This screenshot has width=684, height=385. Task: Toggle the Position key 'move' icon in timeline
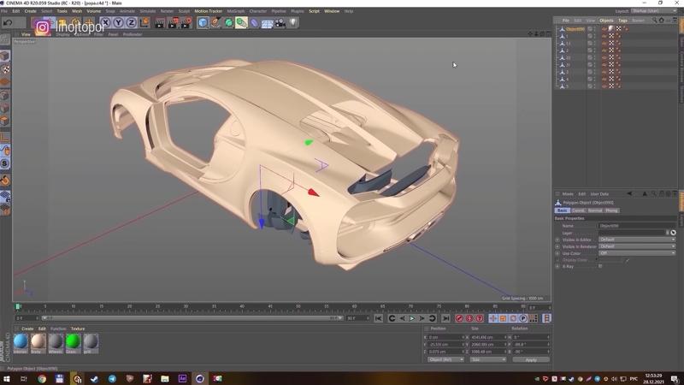point(493,318)
